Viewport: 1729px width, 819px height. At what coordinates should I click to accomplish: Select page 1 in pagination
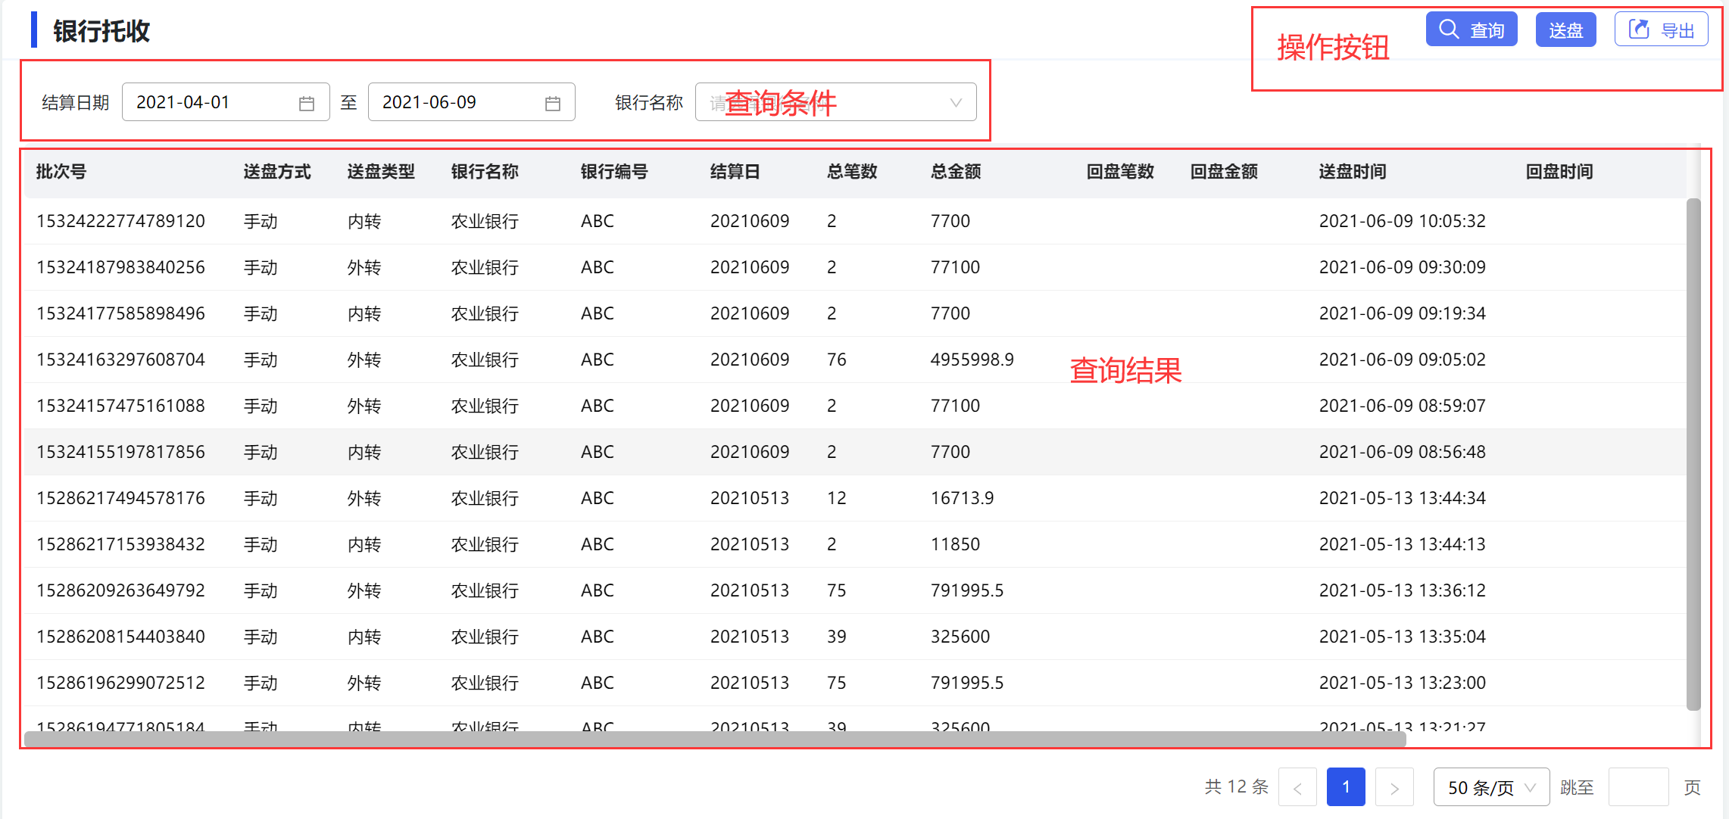(1346, 787)
